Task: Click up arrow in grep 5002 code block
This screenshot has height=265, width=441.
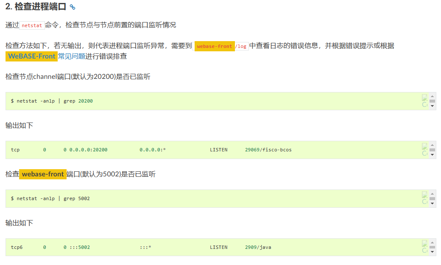Action: 433,193
